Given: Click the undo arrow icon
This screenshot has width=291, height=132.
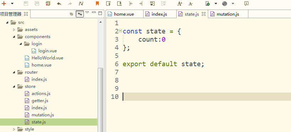Looking at the screenshot, I should pos(59,3).
